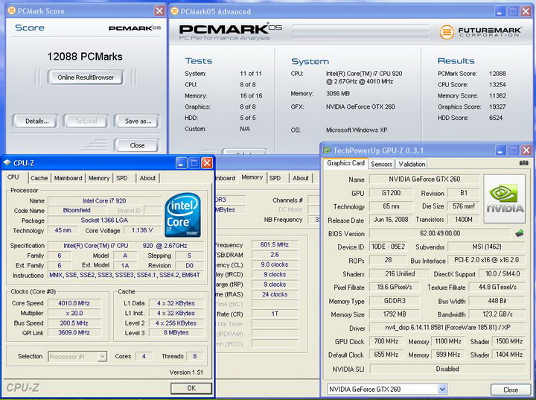
Task: Click the GPU-Z title bar icon
Action: [327, 150]
